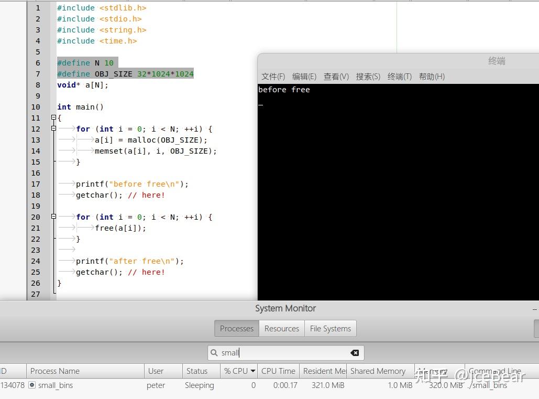The height and width of the screenshot is (399, 539).
Task: Click the '#include <stdlib.h>' line
Action: [x=102, y=8]
